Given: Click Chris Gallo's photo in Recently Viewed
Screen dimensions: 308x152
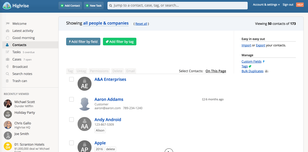Looking at the screenshot, I should pyautogui.click(x=8, y=125).
